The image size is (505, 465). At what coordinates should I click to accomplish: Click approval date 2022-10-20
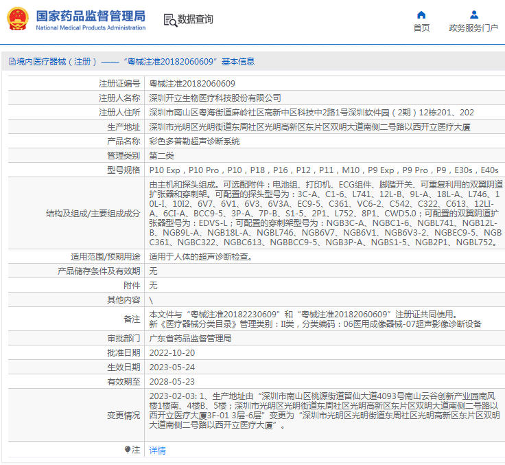(172, 353)
